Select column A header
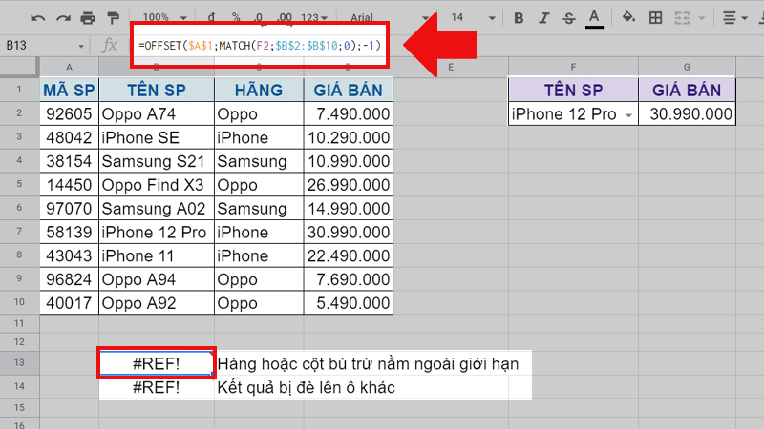 coord(69,67)
